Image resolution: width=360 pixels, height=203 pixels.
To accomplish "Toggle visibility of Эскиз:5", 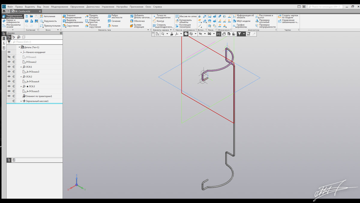I will [x=9, y=91].
